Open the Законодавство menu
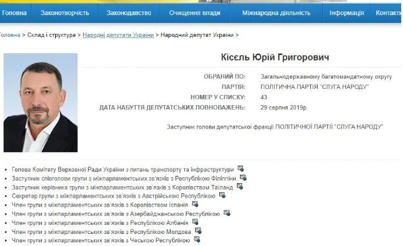The image size is (403, 246). click(x=128, y=13)
